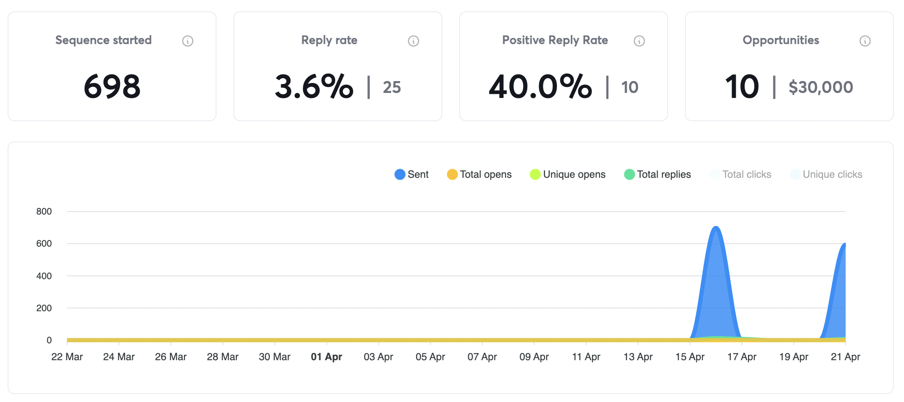Click the Positive Reply Rate info icon
The width and height of the screenshot is (904, 402).
(639, 41)
